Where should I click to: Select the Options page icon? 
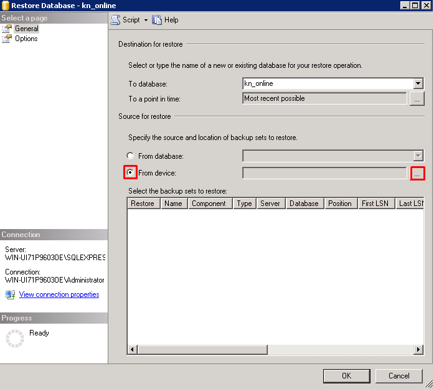[7, 39]
